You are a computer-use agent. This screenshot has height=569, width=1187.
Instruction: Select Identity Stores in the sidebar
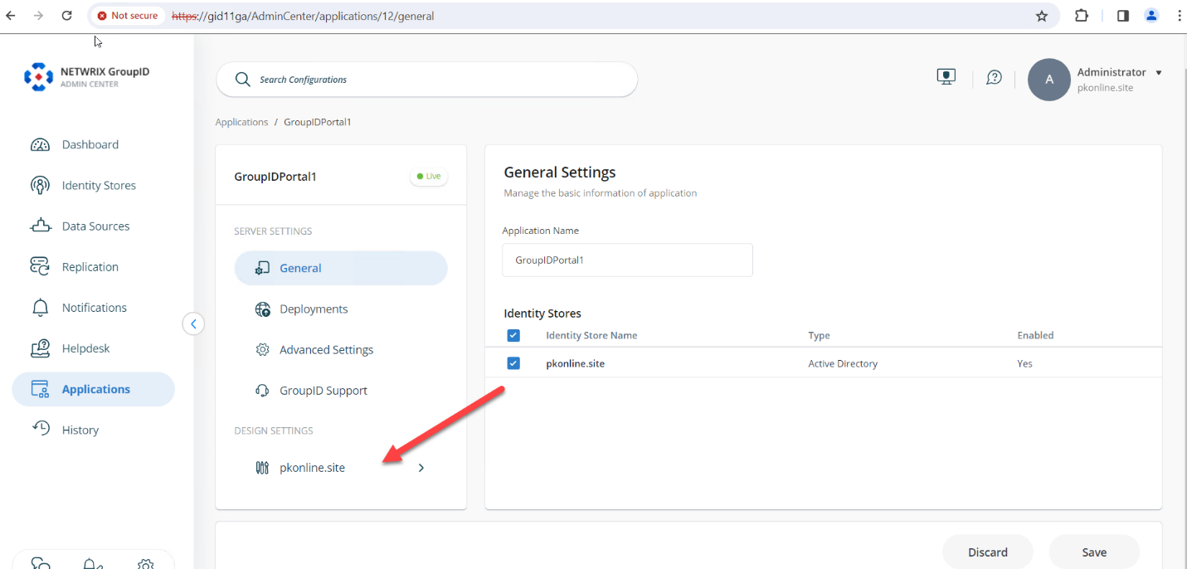click(99, 185)
